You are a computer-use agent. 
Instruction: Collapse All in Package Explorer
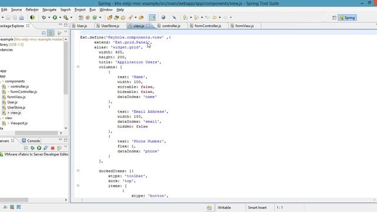[44, 33]
